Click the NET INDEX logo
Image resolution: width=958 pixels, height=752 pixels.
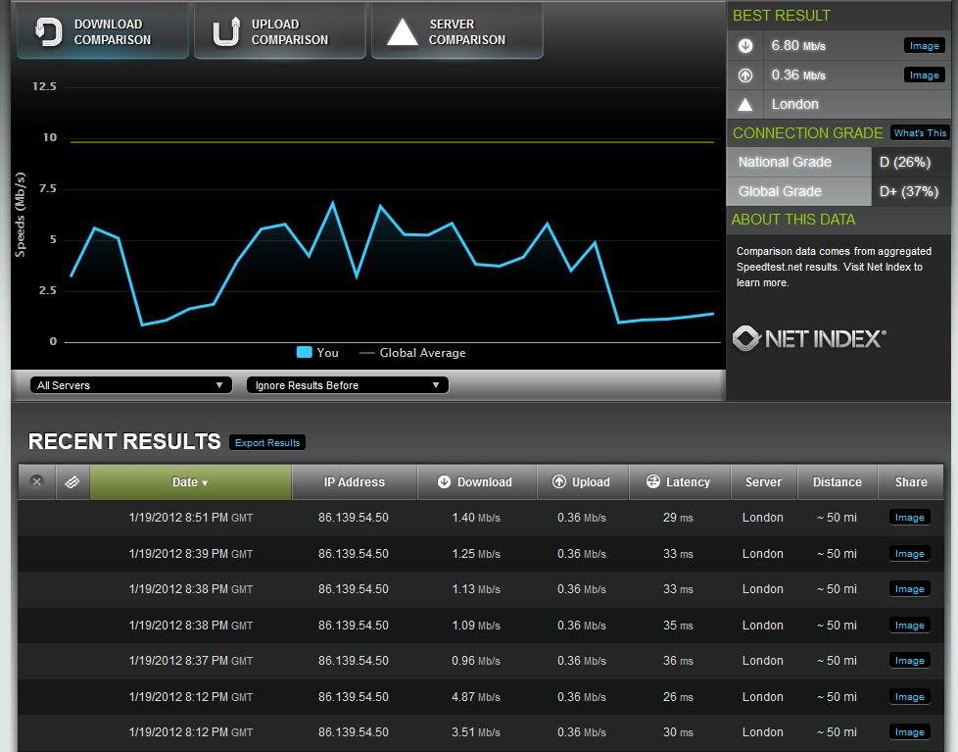[810, 338]
